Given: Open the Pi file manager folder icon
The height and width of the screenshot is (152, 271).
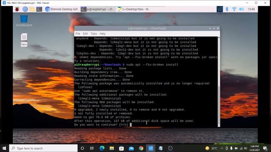Looking at the screenshot, I should click(x=32, y=9).
